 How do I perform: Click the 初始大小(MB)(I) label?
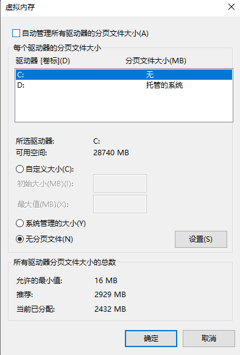pyautogui.click(x=46, y=184)
